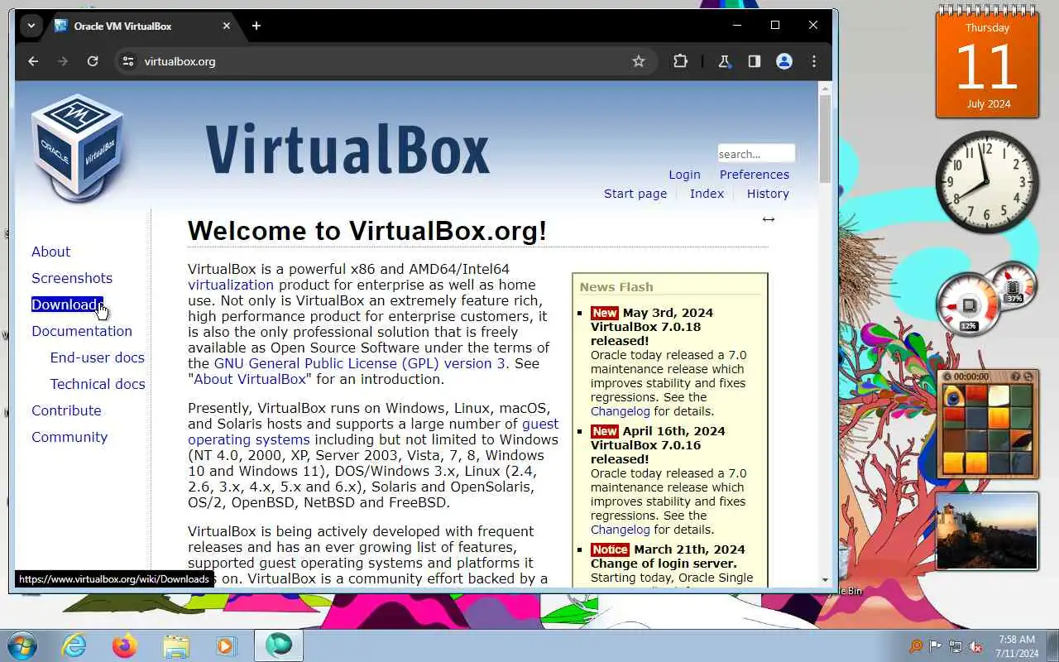Open the Chrome three-dot menu
1059x662 pixels.
[x=814, y=61]
